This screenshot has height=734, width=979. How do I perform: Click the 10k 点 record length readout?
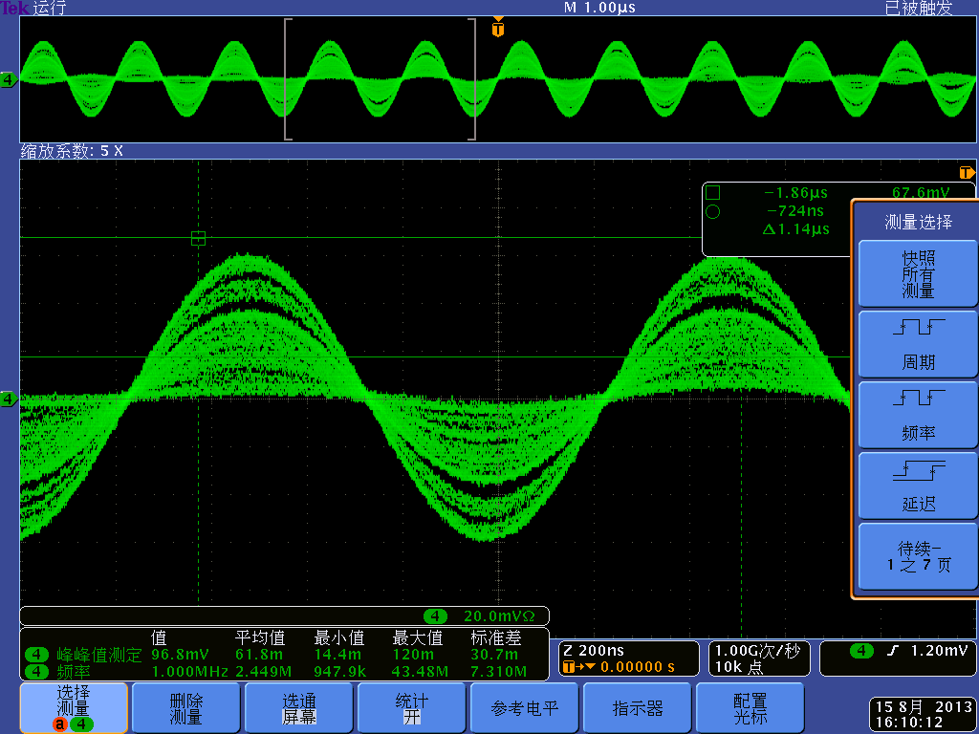739,667
